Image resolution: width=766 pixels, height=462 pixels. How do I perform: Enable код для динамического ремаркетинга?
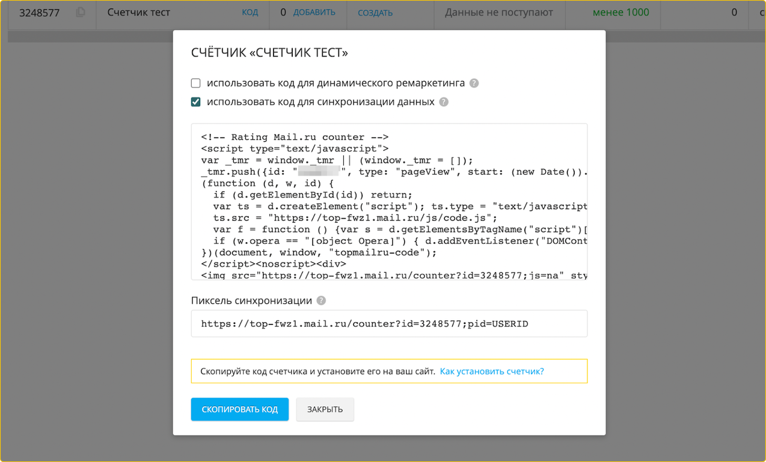pyautogui.click(x=195, y=83)
